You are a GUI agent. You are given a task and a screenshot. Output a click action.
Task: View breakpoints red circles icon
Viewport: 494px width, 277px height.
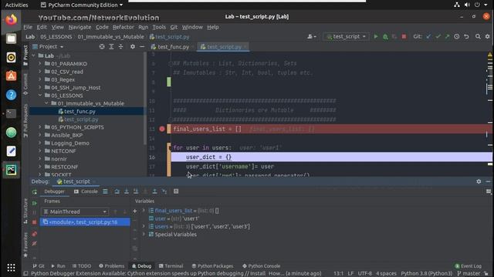coord(34,234)
